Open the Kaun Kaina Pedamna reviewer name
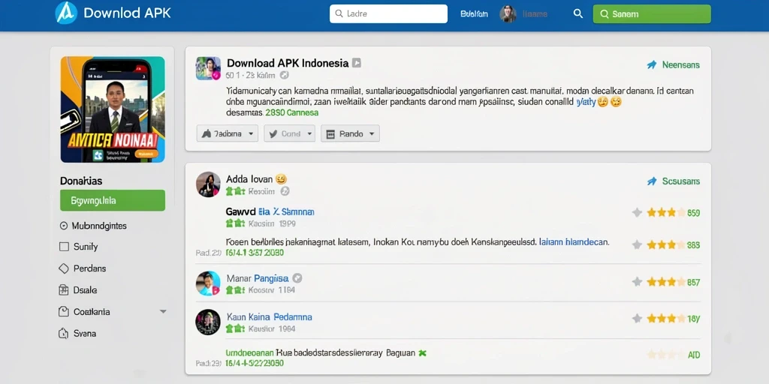Image resolution: width=769 pixels, height=384 pixels. pos(270,317)
